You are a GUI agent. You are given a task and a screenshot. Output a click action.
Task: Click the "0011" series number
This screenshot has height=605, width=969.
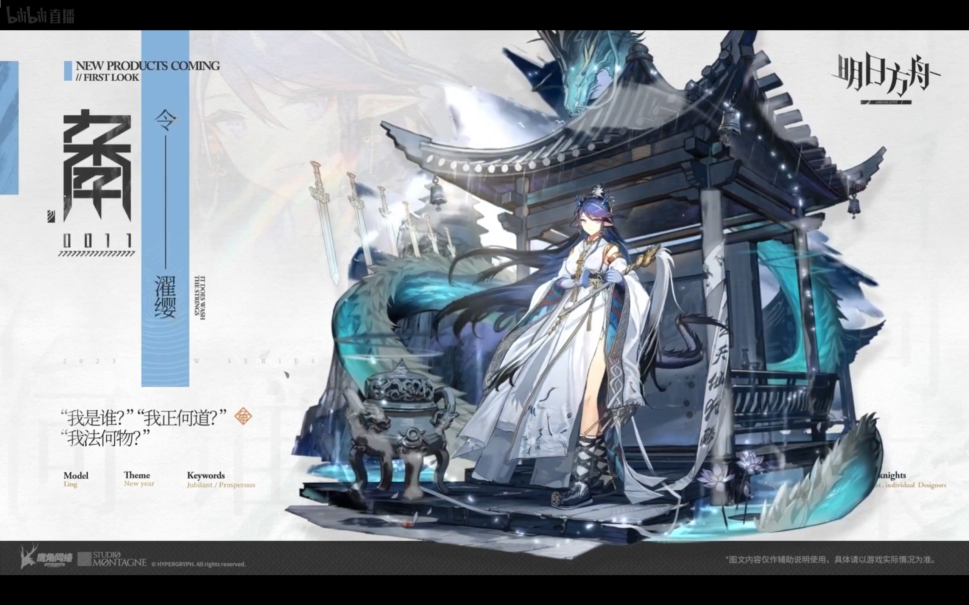(x=97, y=241)
